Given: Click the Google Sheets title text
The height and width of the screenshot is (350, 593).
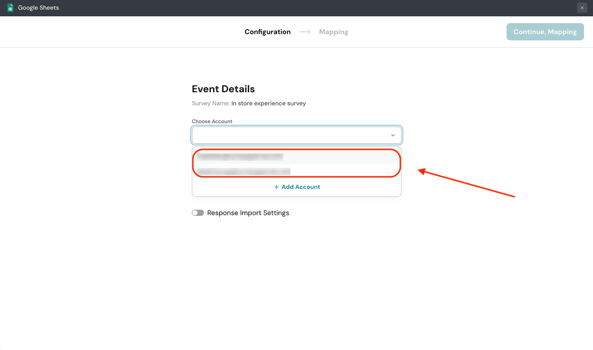Looking at the screenshot, I should [38, 8].
